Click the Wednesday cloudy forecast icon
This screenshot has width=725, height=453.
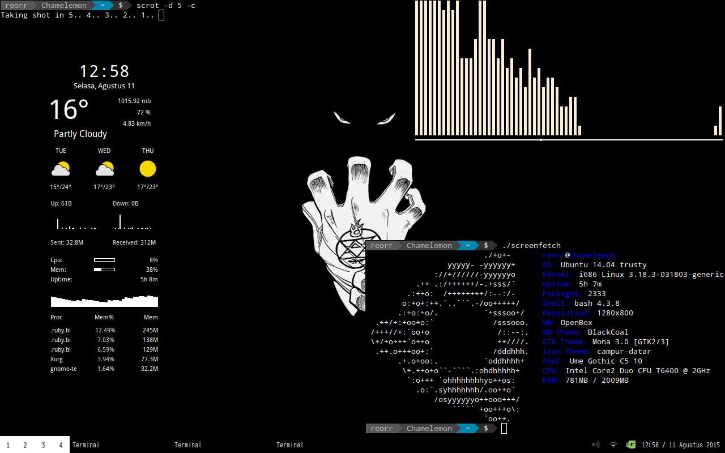[104, 169]
